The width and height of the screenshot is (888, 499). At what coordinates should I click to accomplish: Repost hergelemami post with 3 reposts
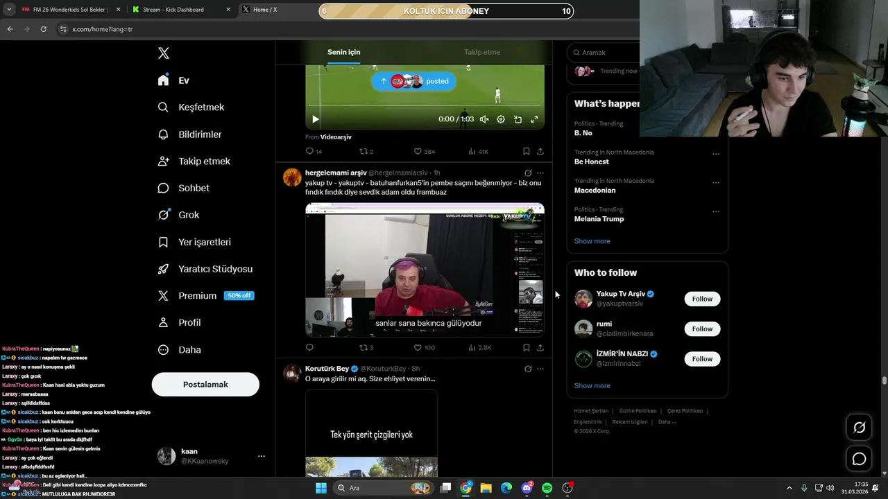point(366,348)
